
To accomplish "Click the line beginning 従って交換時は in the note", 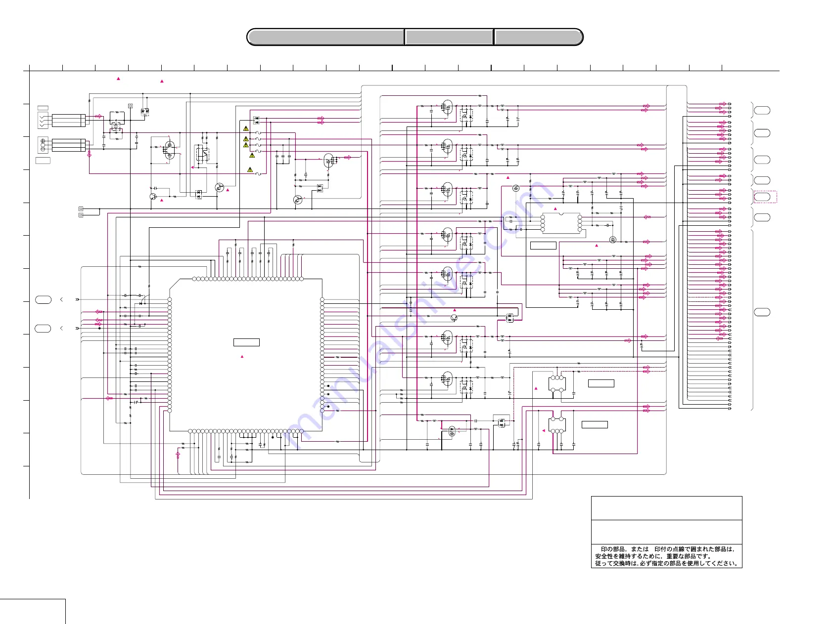I will coord(667,563).
